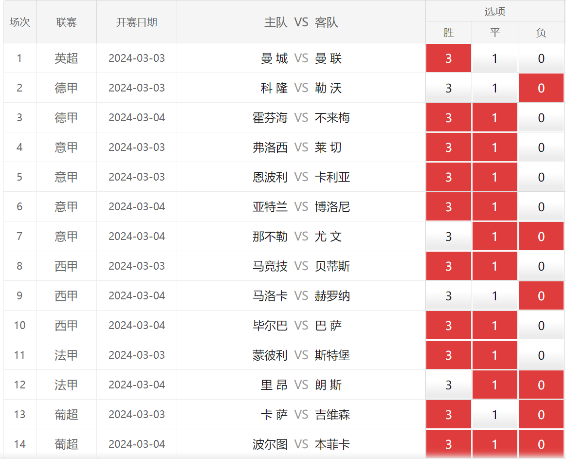Viewport: 566px width, 459px height.
Task: Toggle win option 3 for 恩波利 VS 卡利亚
Action: point(448,177)
